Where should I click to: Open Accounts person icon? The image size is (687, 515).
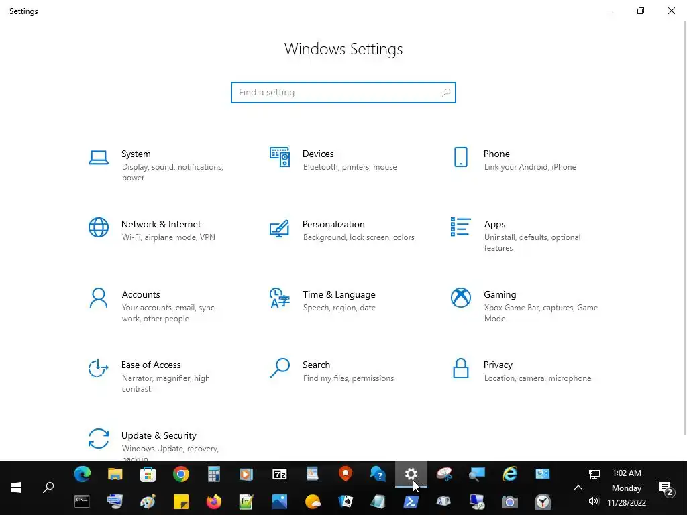click(98, 298)
